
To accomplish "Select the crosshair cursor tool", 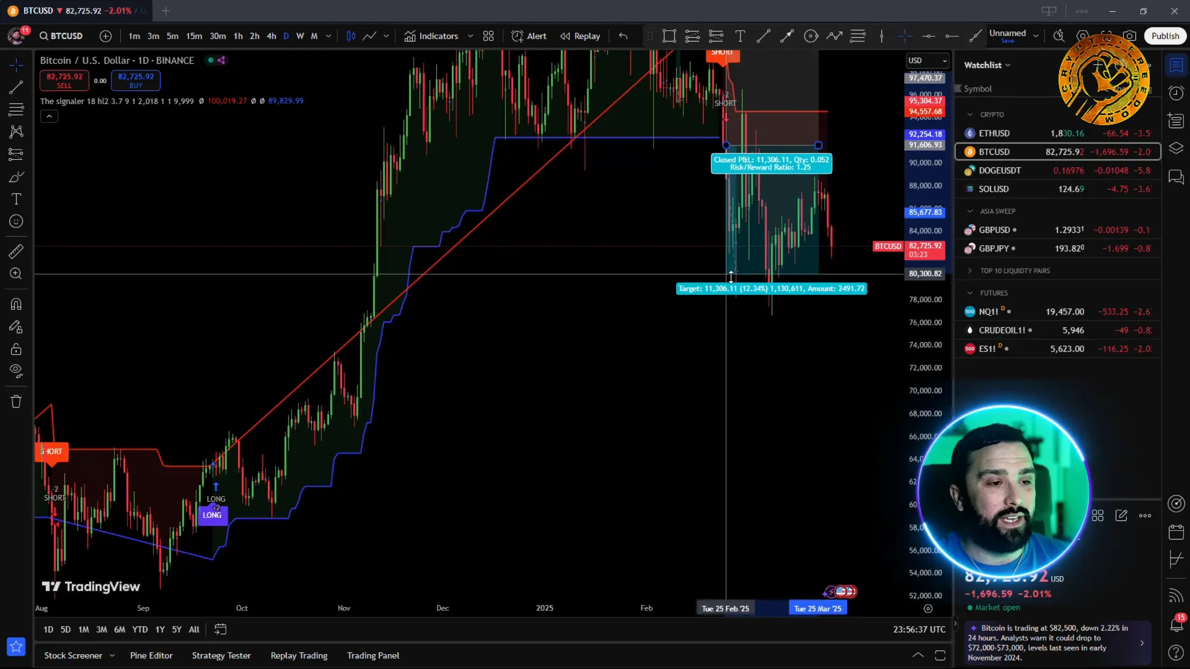I will 16,64.
